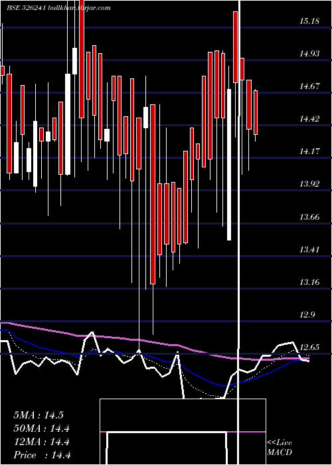Viewport: 332px width, 465px height.
Task: Click the 14.93 price axis label
Action: pos(309,54)
